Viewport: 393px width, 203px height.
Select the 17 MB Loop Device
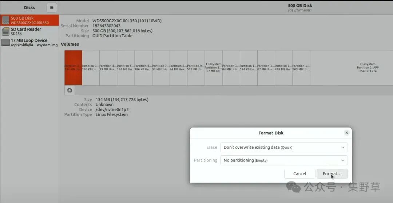pos(29,42)
